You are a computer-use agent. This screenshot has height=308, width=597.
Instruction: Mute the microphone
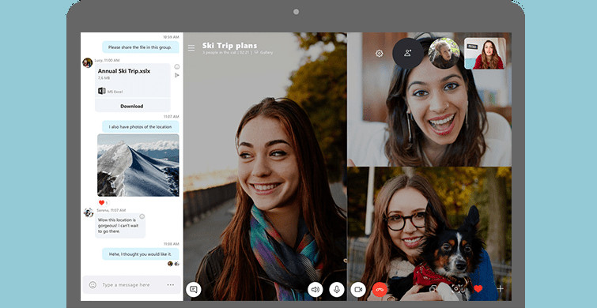tap(337, 289)
